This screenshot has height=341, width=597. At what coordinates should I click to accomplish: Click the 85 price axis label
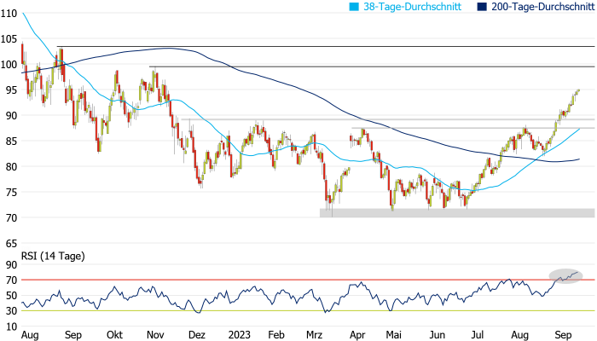tap(10, 142)
